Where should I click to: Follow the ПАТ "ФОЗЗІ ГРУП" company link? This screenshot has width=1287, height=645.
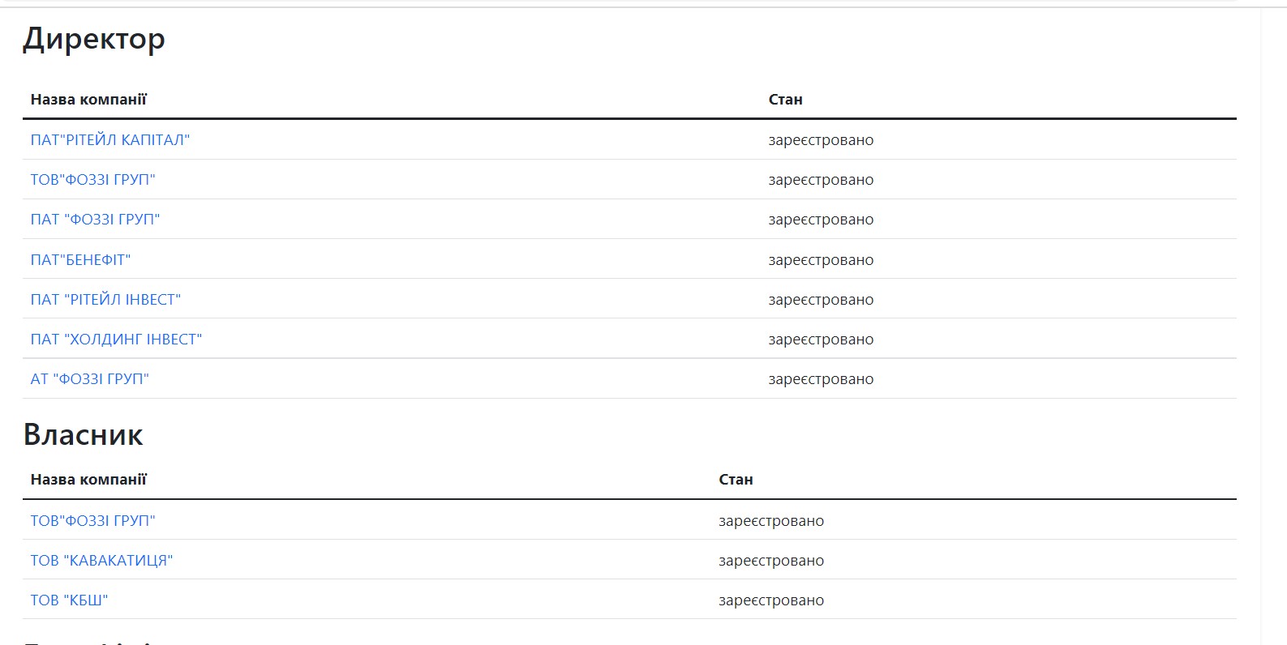[x=95, y=220]
